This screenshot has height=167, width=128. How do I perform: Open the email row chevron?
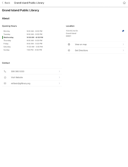tap(59, 83)
